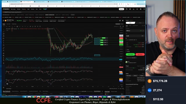This screenshot has height=104, width=186.
Task: Click the red Open Short button
Action: click(140, 54)
